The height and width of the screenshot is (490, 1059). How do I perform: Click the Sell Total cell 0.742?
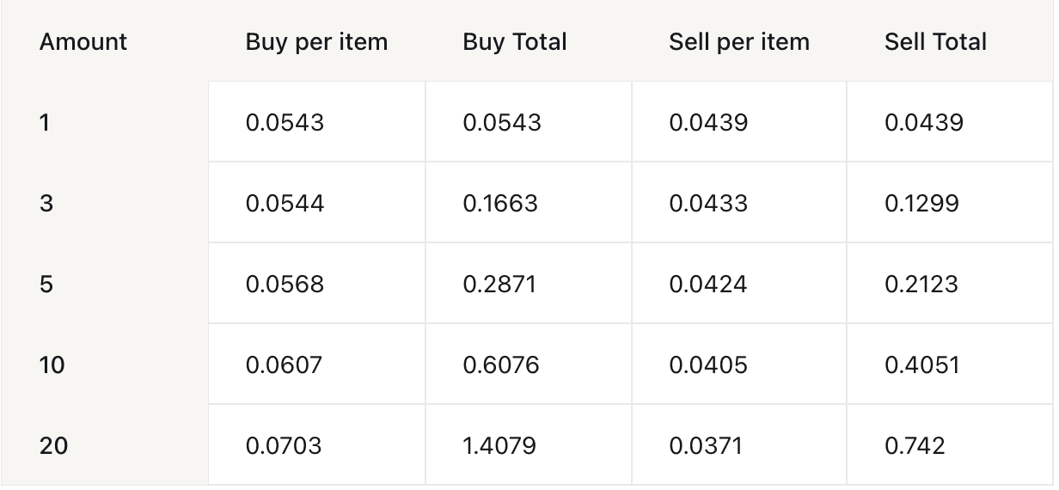[915, 445]
